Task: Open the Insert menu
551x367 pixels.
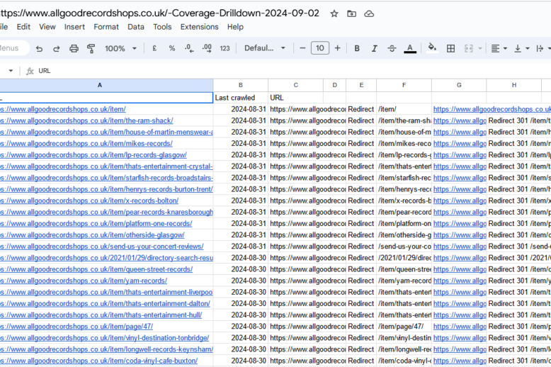Action: (74, 27)
